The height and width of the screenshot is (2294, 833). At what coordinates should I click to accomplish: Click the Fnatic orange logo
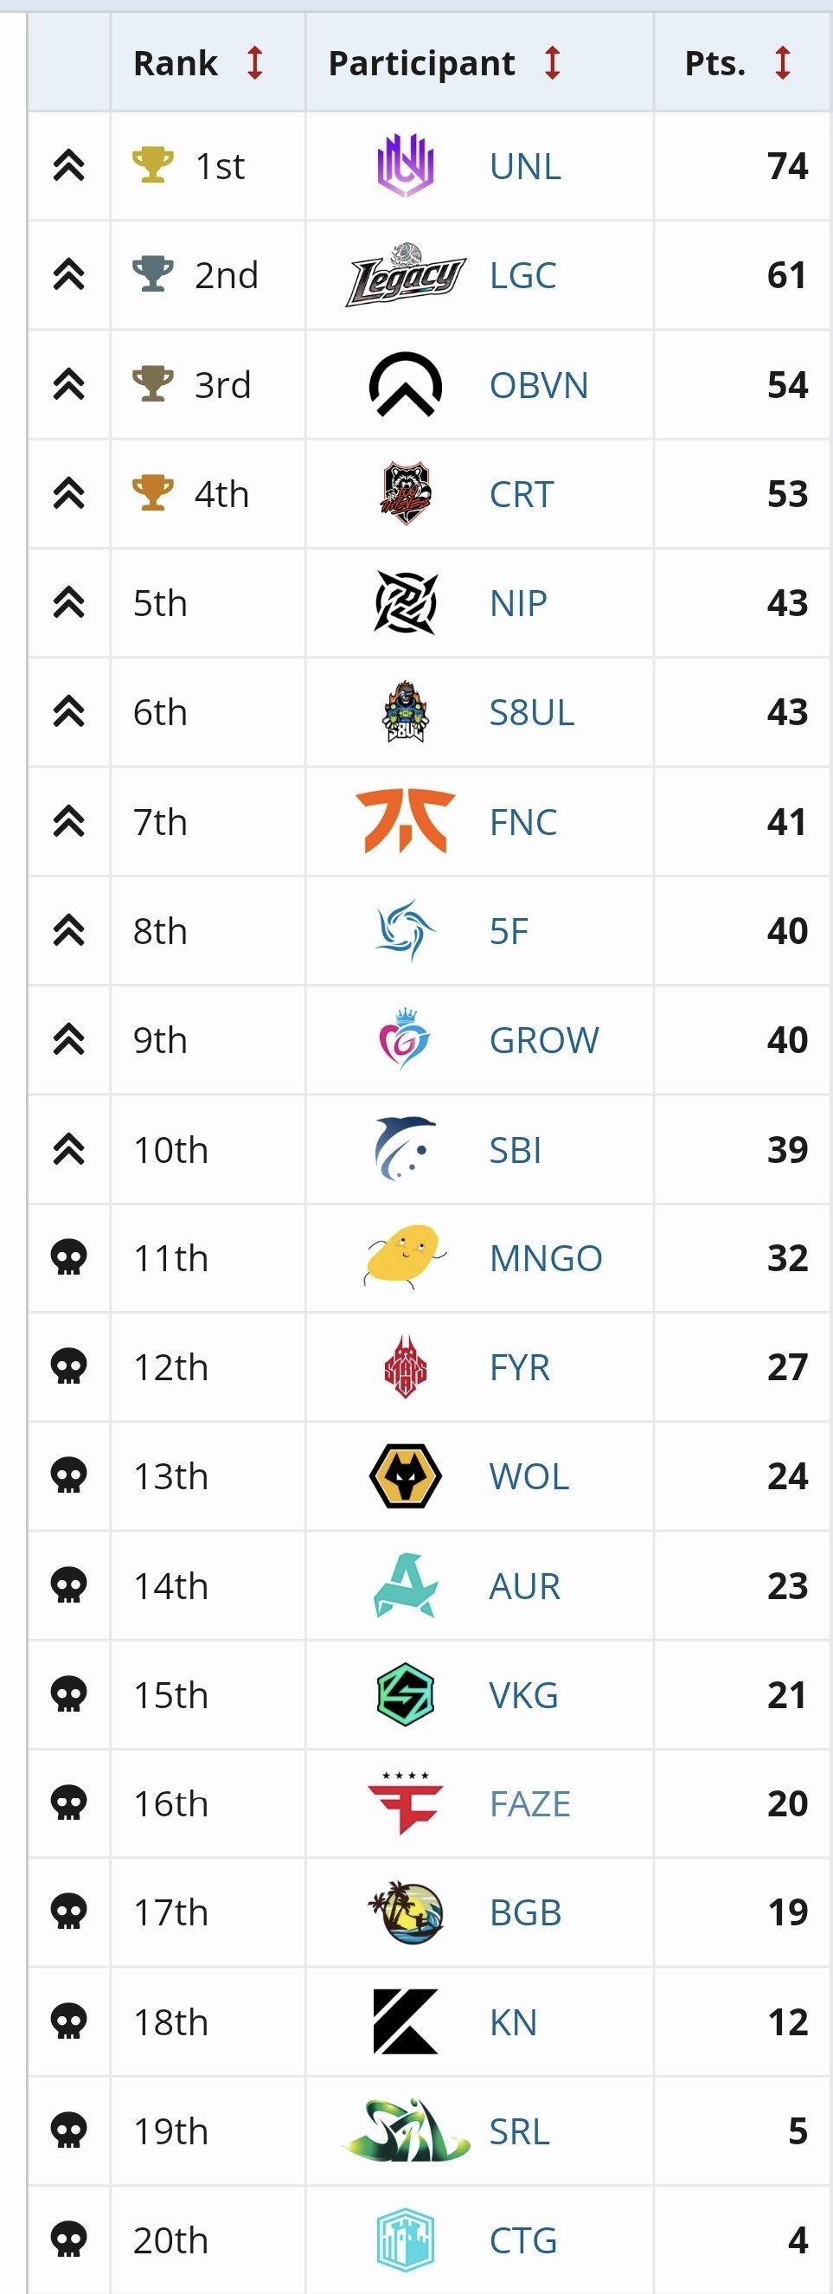(x=405, y=822)
